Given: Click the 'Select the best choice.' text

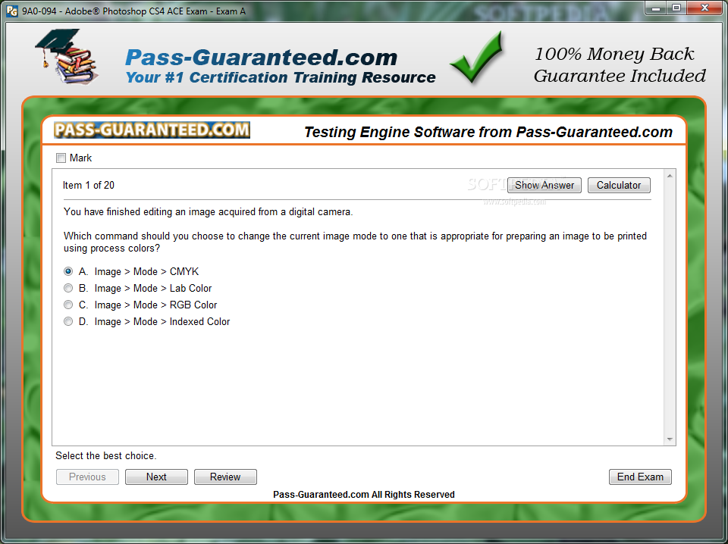Looking at the screenshot, I should tap(106, 456).
